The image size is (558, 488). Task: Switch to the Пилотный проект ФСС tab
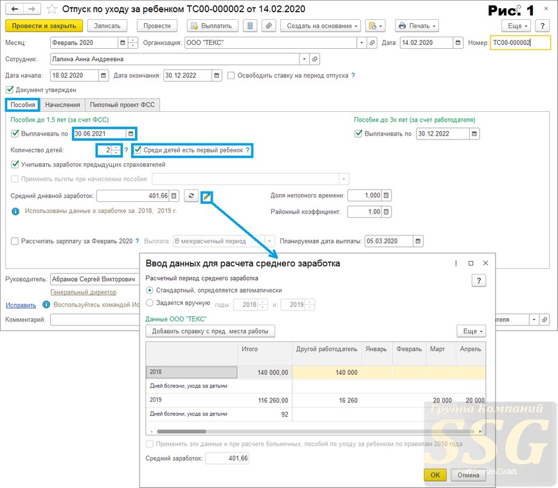[x=122, y=105]
